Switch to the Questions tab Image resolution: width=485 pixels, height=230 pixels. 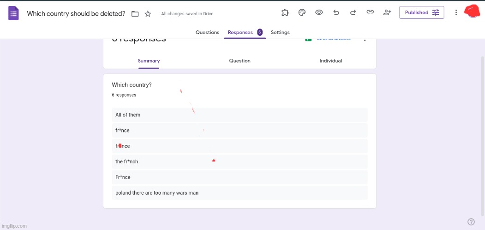(207, 32)
